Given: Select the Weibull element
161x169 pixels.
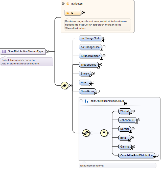Looking at the screenshot, I should (x=125, y=111).
